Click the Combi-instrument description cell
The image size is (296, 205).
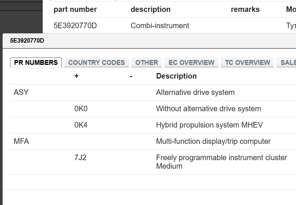point(160,26)
